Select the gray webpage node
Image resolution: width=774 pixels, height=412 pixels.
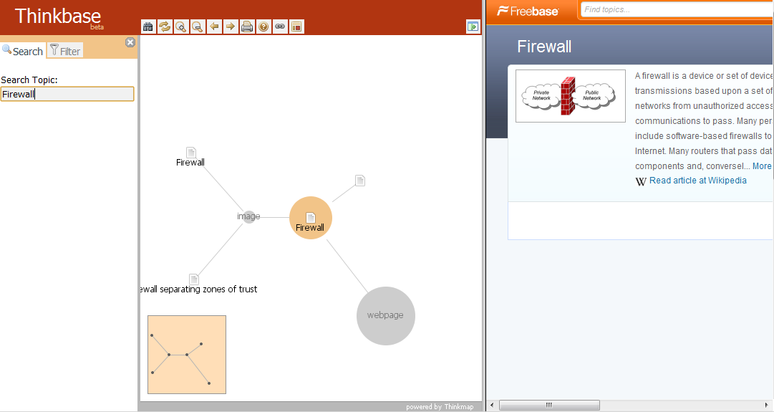(x=385, y=316)
